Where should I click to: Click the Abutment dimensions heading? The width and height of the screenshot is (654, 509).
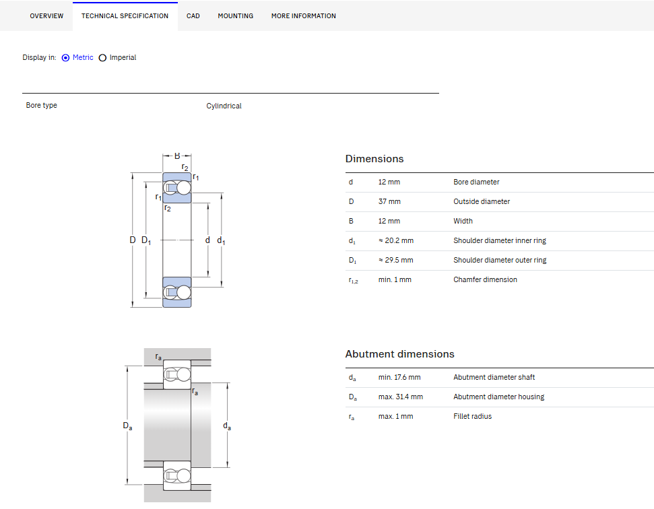pos(399,354)
